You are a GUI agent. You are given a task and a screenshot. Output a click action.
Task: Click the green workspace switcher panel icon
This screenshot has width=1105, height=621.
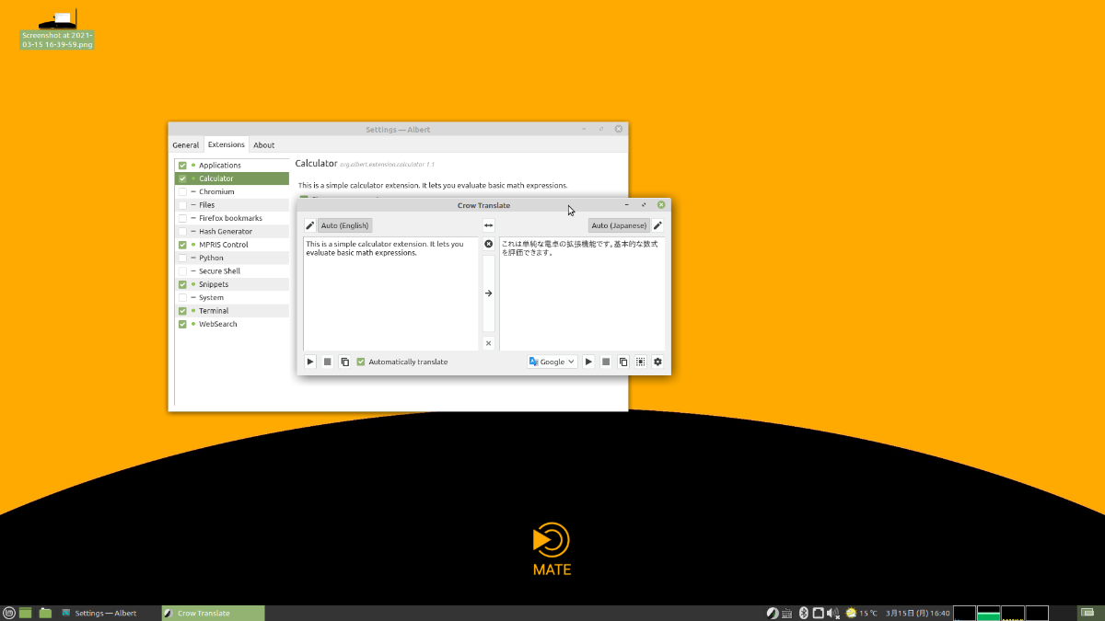1088,613
